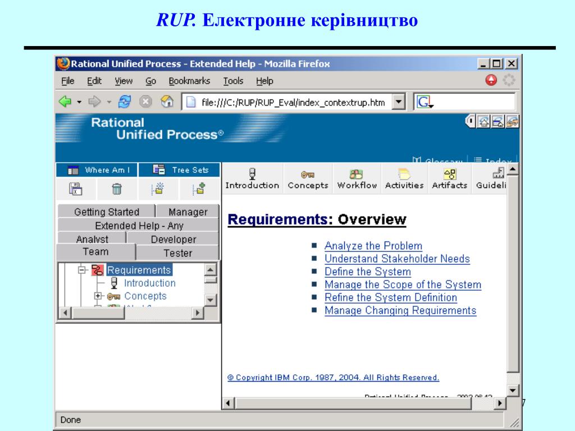Open Activities in the content toolbar
The width and height of the screenshot is (575, 431).
pos(404,179)
